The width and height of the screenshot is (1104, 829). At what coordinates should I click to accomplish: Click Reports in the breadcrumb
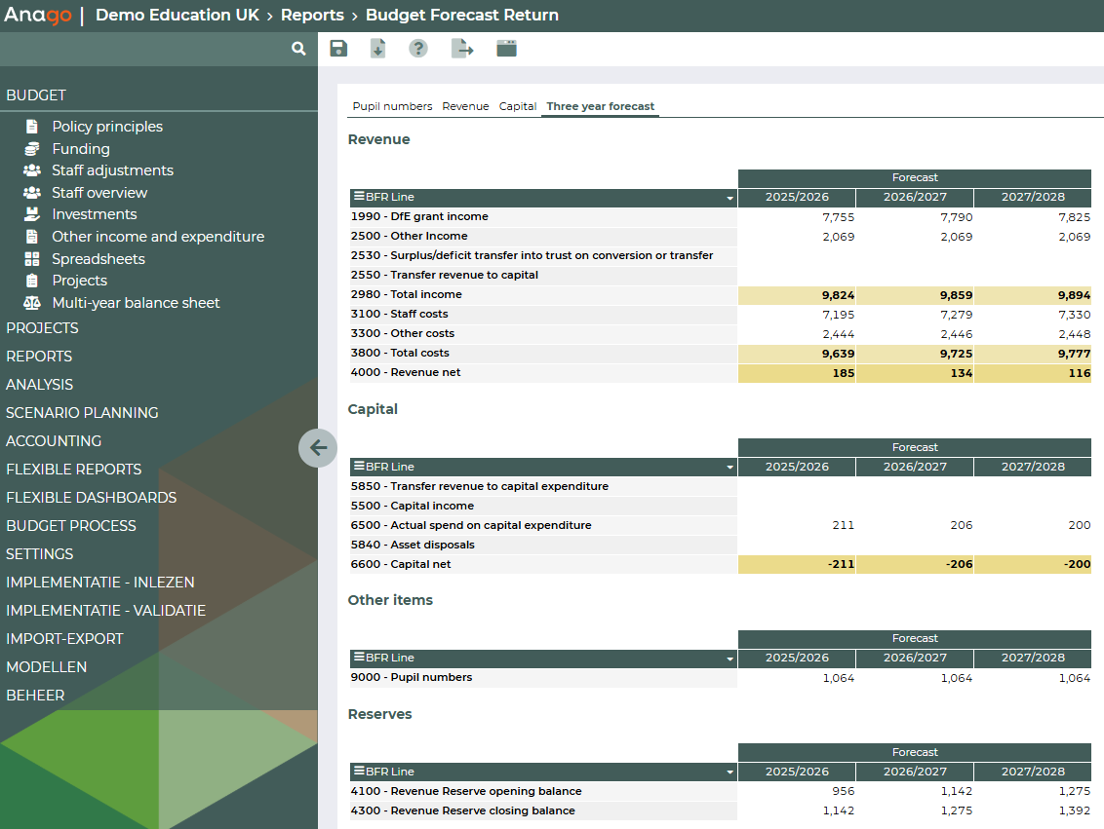pos(313,15)
